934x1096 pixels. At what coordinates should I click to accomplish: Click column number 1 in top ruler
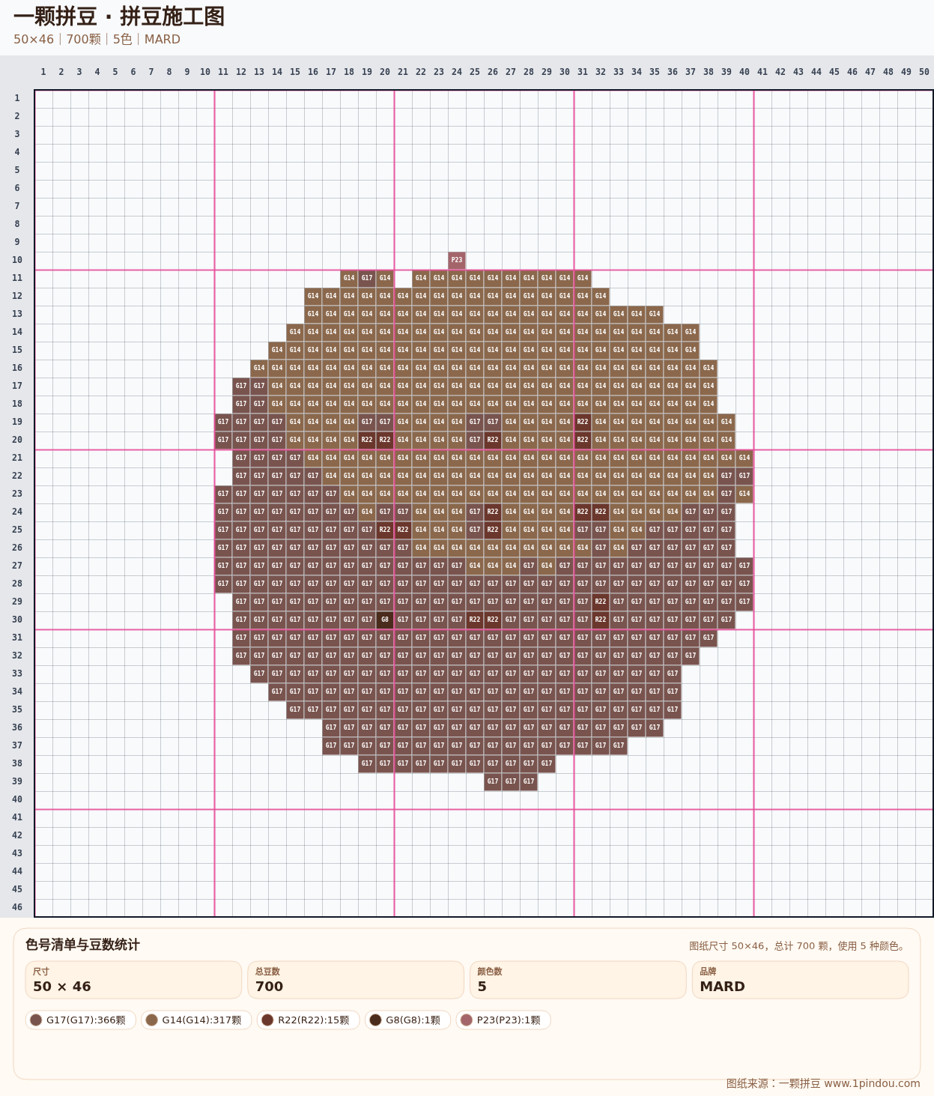click(x=43, y=72)
